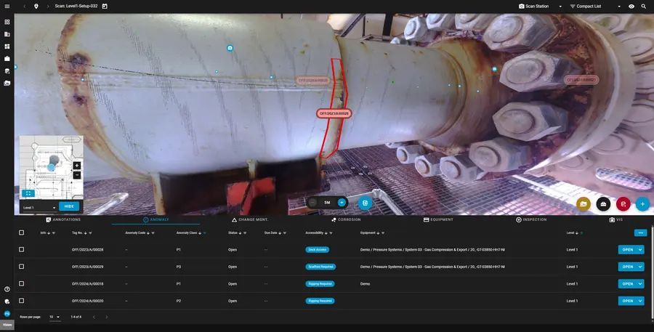Tick the select-all checkbox in table header
Image resolution: width=654 pixels, height=332 pixels.
[x=21, y=232]
